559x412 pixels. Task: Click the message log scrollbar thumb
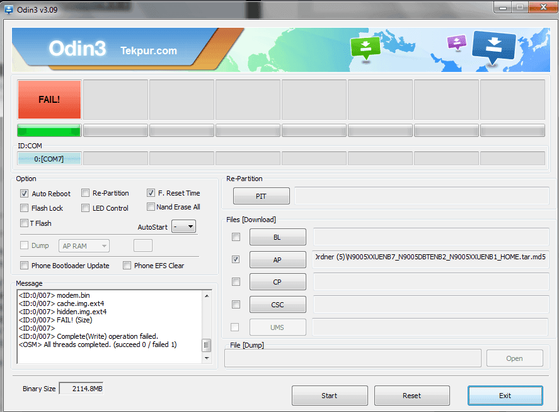click(x=207, y=345)
